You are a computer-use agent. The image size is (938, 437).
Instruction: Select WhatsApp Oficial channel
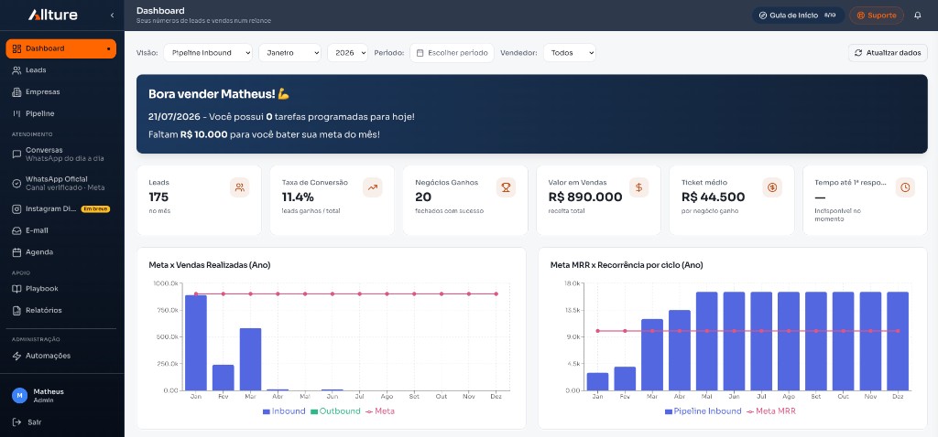pyautogui.click(x=61, y=183)
